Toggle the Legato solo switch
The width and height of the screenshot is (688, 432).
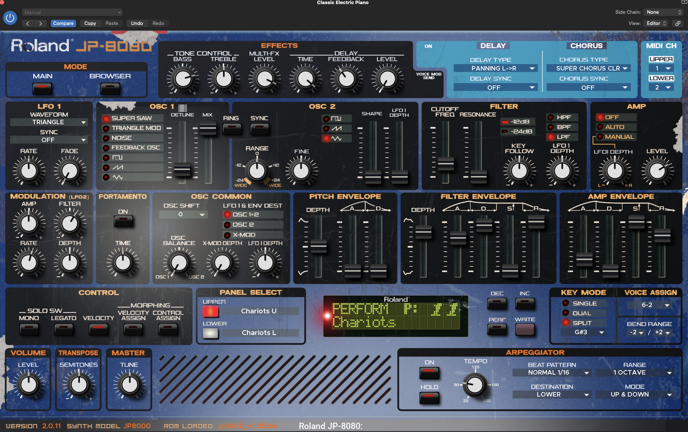[64, 329]
